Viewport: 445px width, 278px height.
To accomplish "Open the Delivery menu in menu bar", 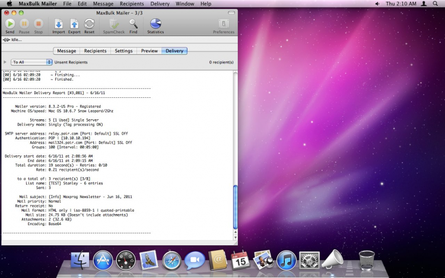I will pyautogui.click(x=160, y=4).
